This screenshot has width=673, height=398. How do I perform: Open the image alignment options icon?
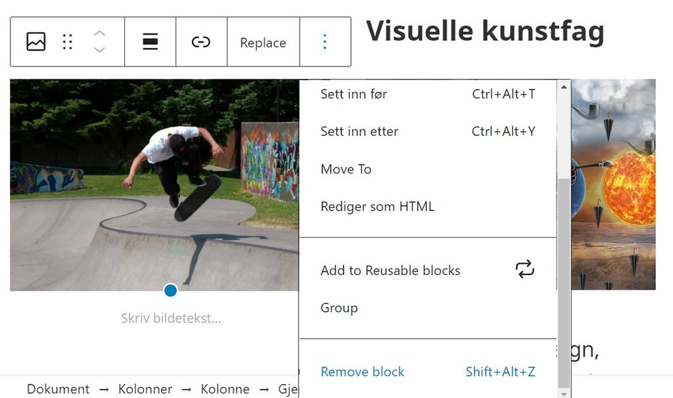point(150,41)
